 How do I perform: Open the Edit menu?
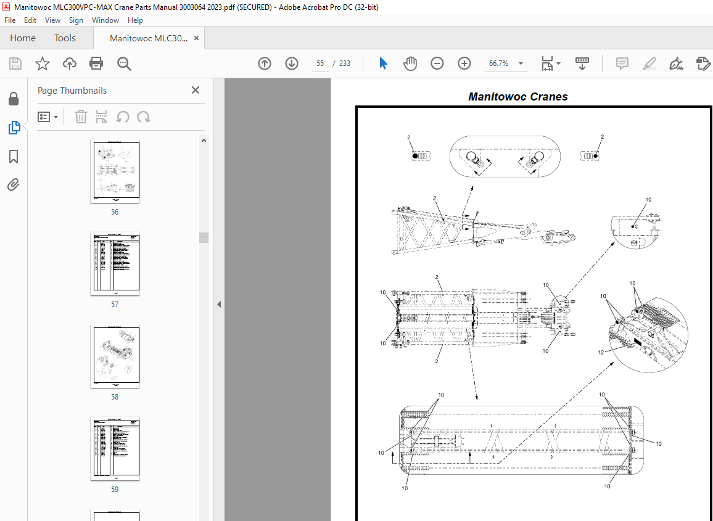pos(30,20)
